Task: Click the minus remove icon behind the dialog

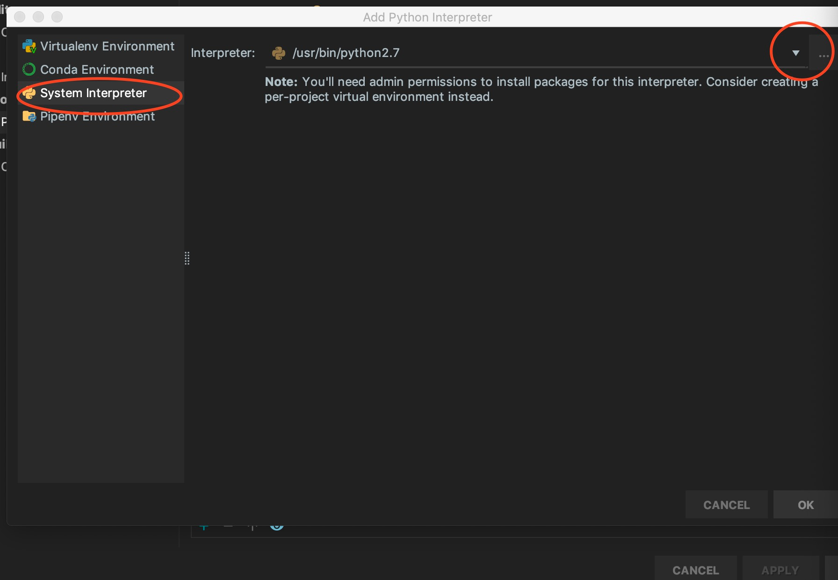Action: click(x=228, y=526)
